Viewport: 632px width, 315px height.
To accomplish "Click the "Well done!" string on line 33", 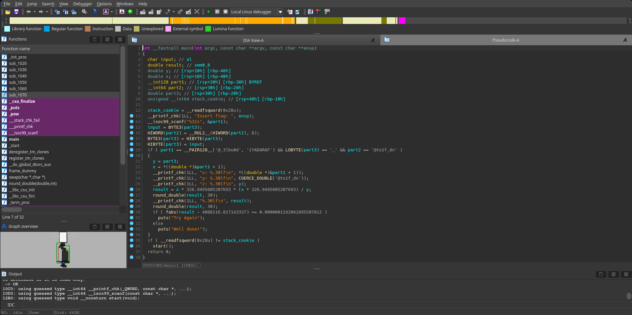I will click(186, 229).
